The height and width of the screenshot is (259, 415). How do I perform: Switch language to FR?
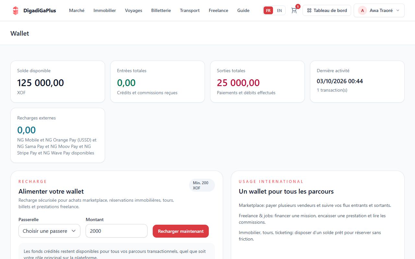(268, 10)
